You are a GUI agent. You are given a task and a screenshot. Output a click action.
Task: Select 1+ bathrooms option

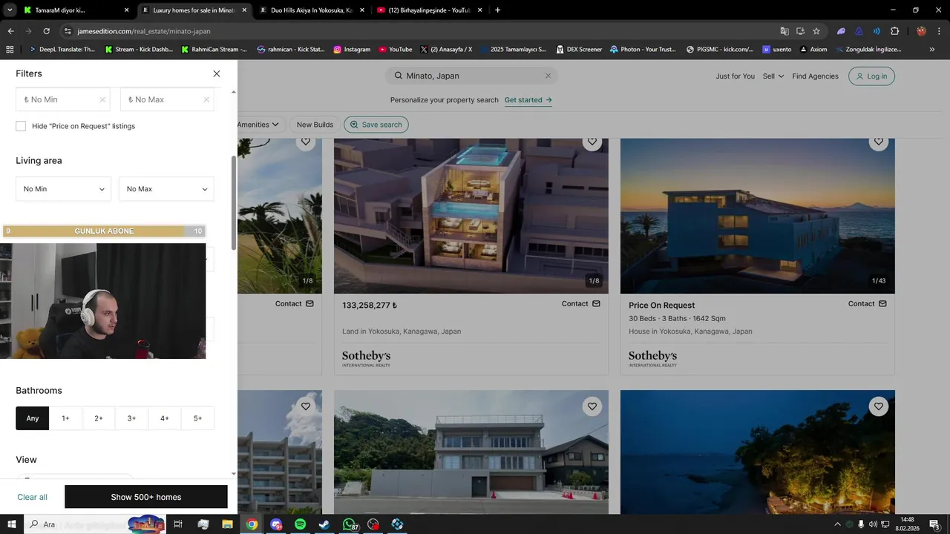tap(65, 418)
